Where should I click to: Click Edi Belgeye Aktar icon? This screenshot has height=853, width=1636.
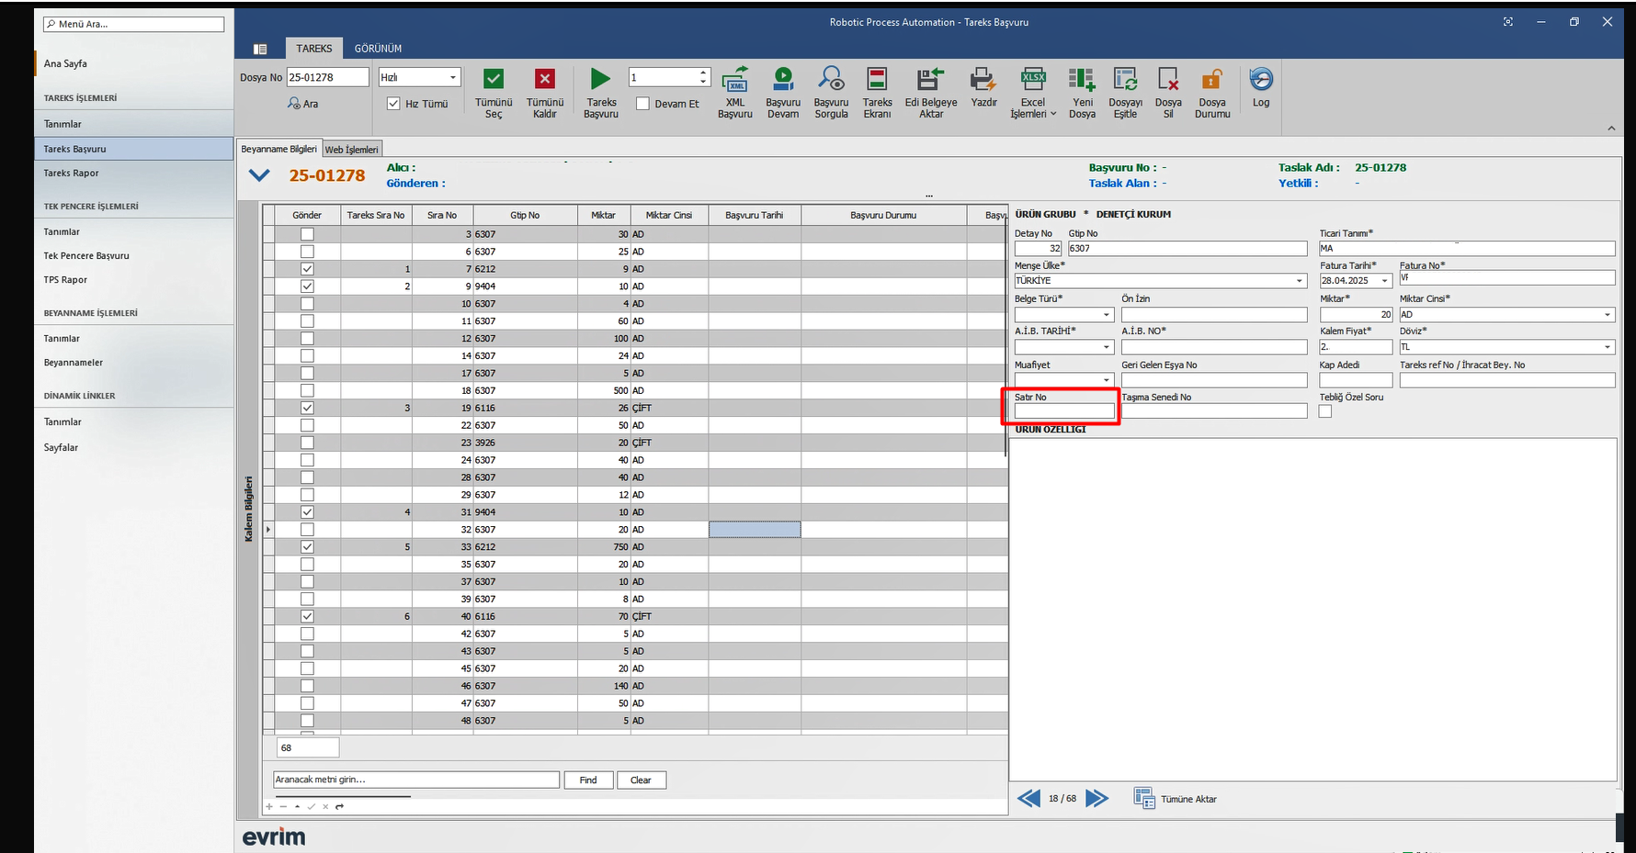point(930,79)
